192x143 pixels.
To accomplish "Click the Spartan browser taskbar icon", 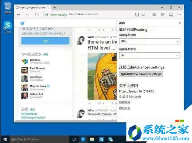I will pos(83,139).
